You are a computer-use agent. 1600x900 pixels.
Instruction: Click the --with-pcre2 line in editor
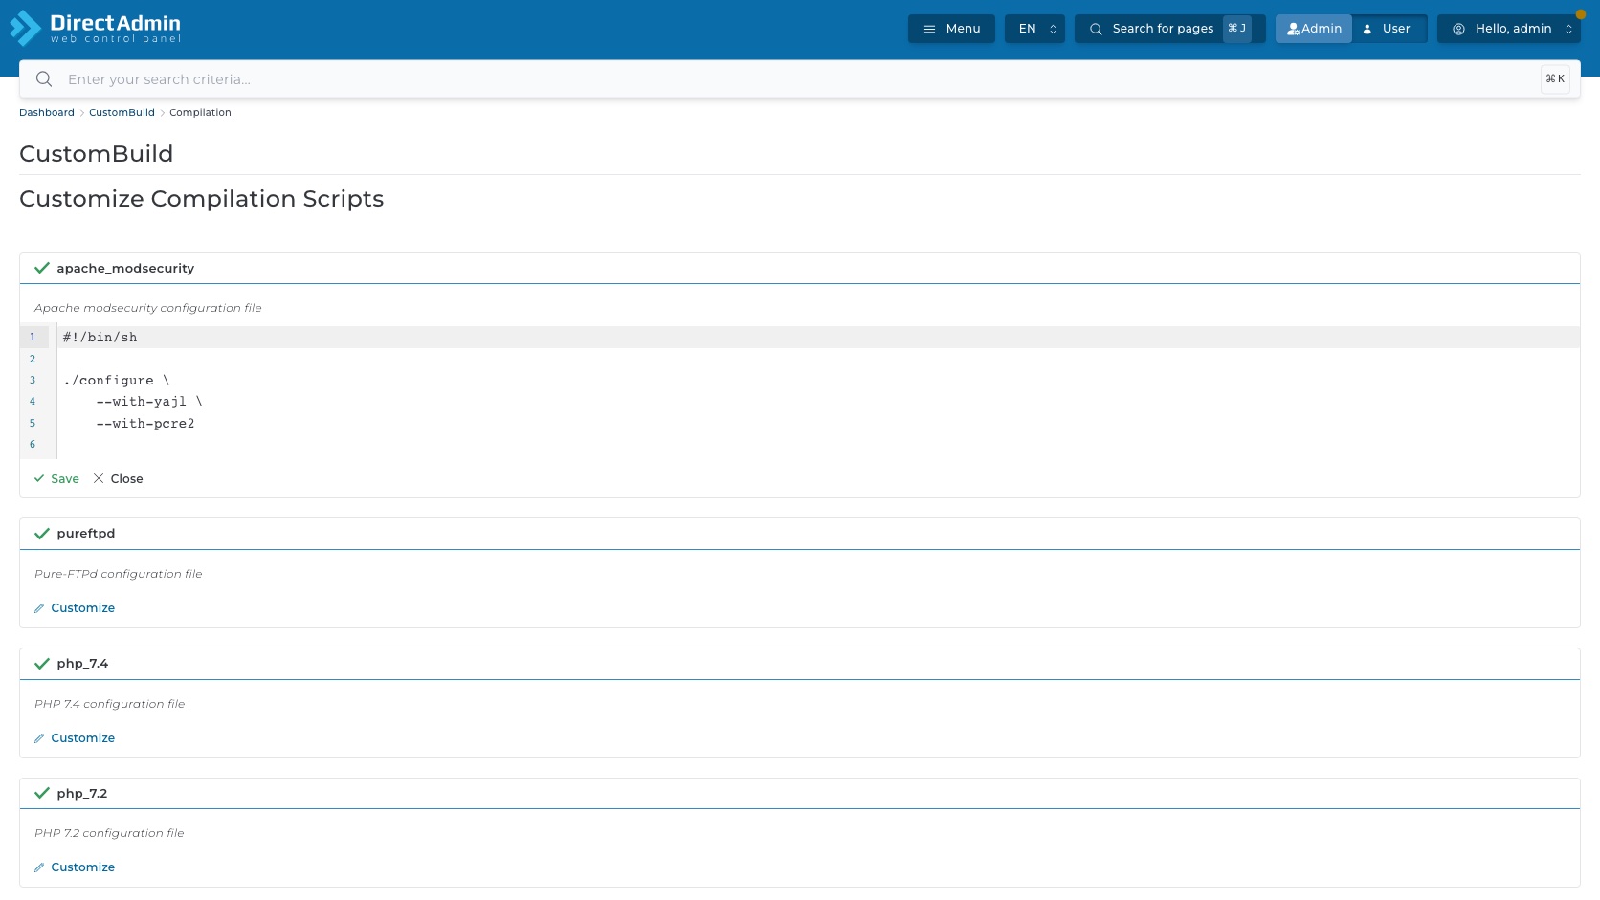click(145, 424)
